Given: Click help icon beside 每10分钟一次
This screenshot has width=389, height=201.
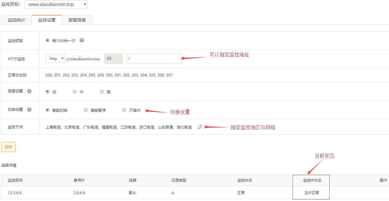Looking at the screenshot, I should coord(82,41).
